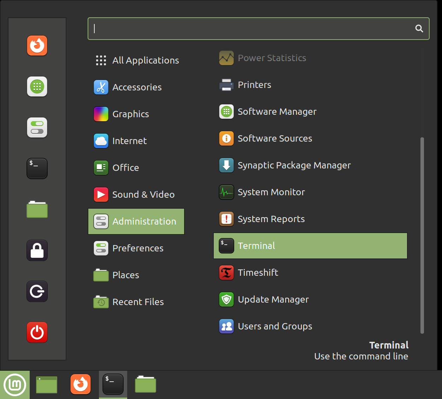The height and width of the screenshot is (399, 442).
Task: Click the Lock Screen padlock icon
Action: tap(37, 250)
